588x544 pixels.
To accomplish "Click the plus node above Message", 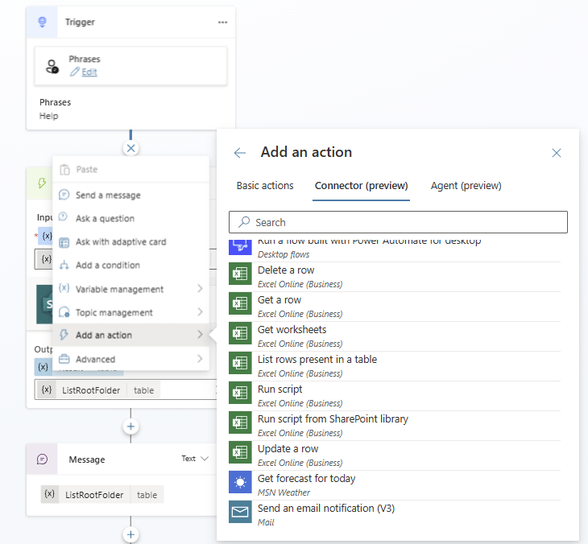I will click(x=130, y=427).
